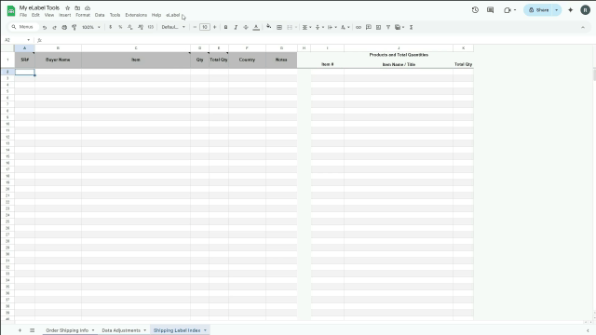Viewport: 596px width, 335px height.
Task: Open the comments icon at top right
Action: click(x=491, y=10)
